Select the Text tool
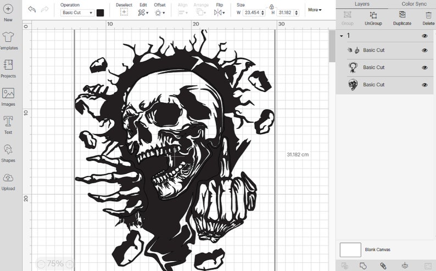Viewport: 436px width, 271px height. (8, 122)
